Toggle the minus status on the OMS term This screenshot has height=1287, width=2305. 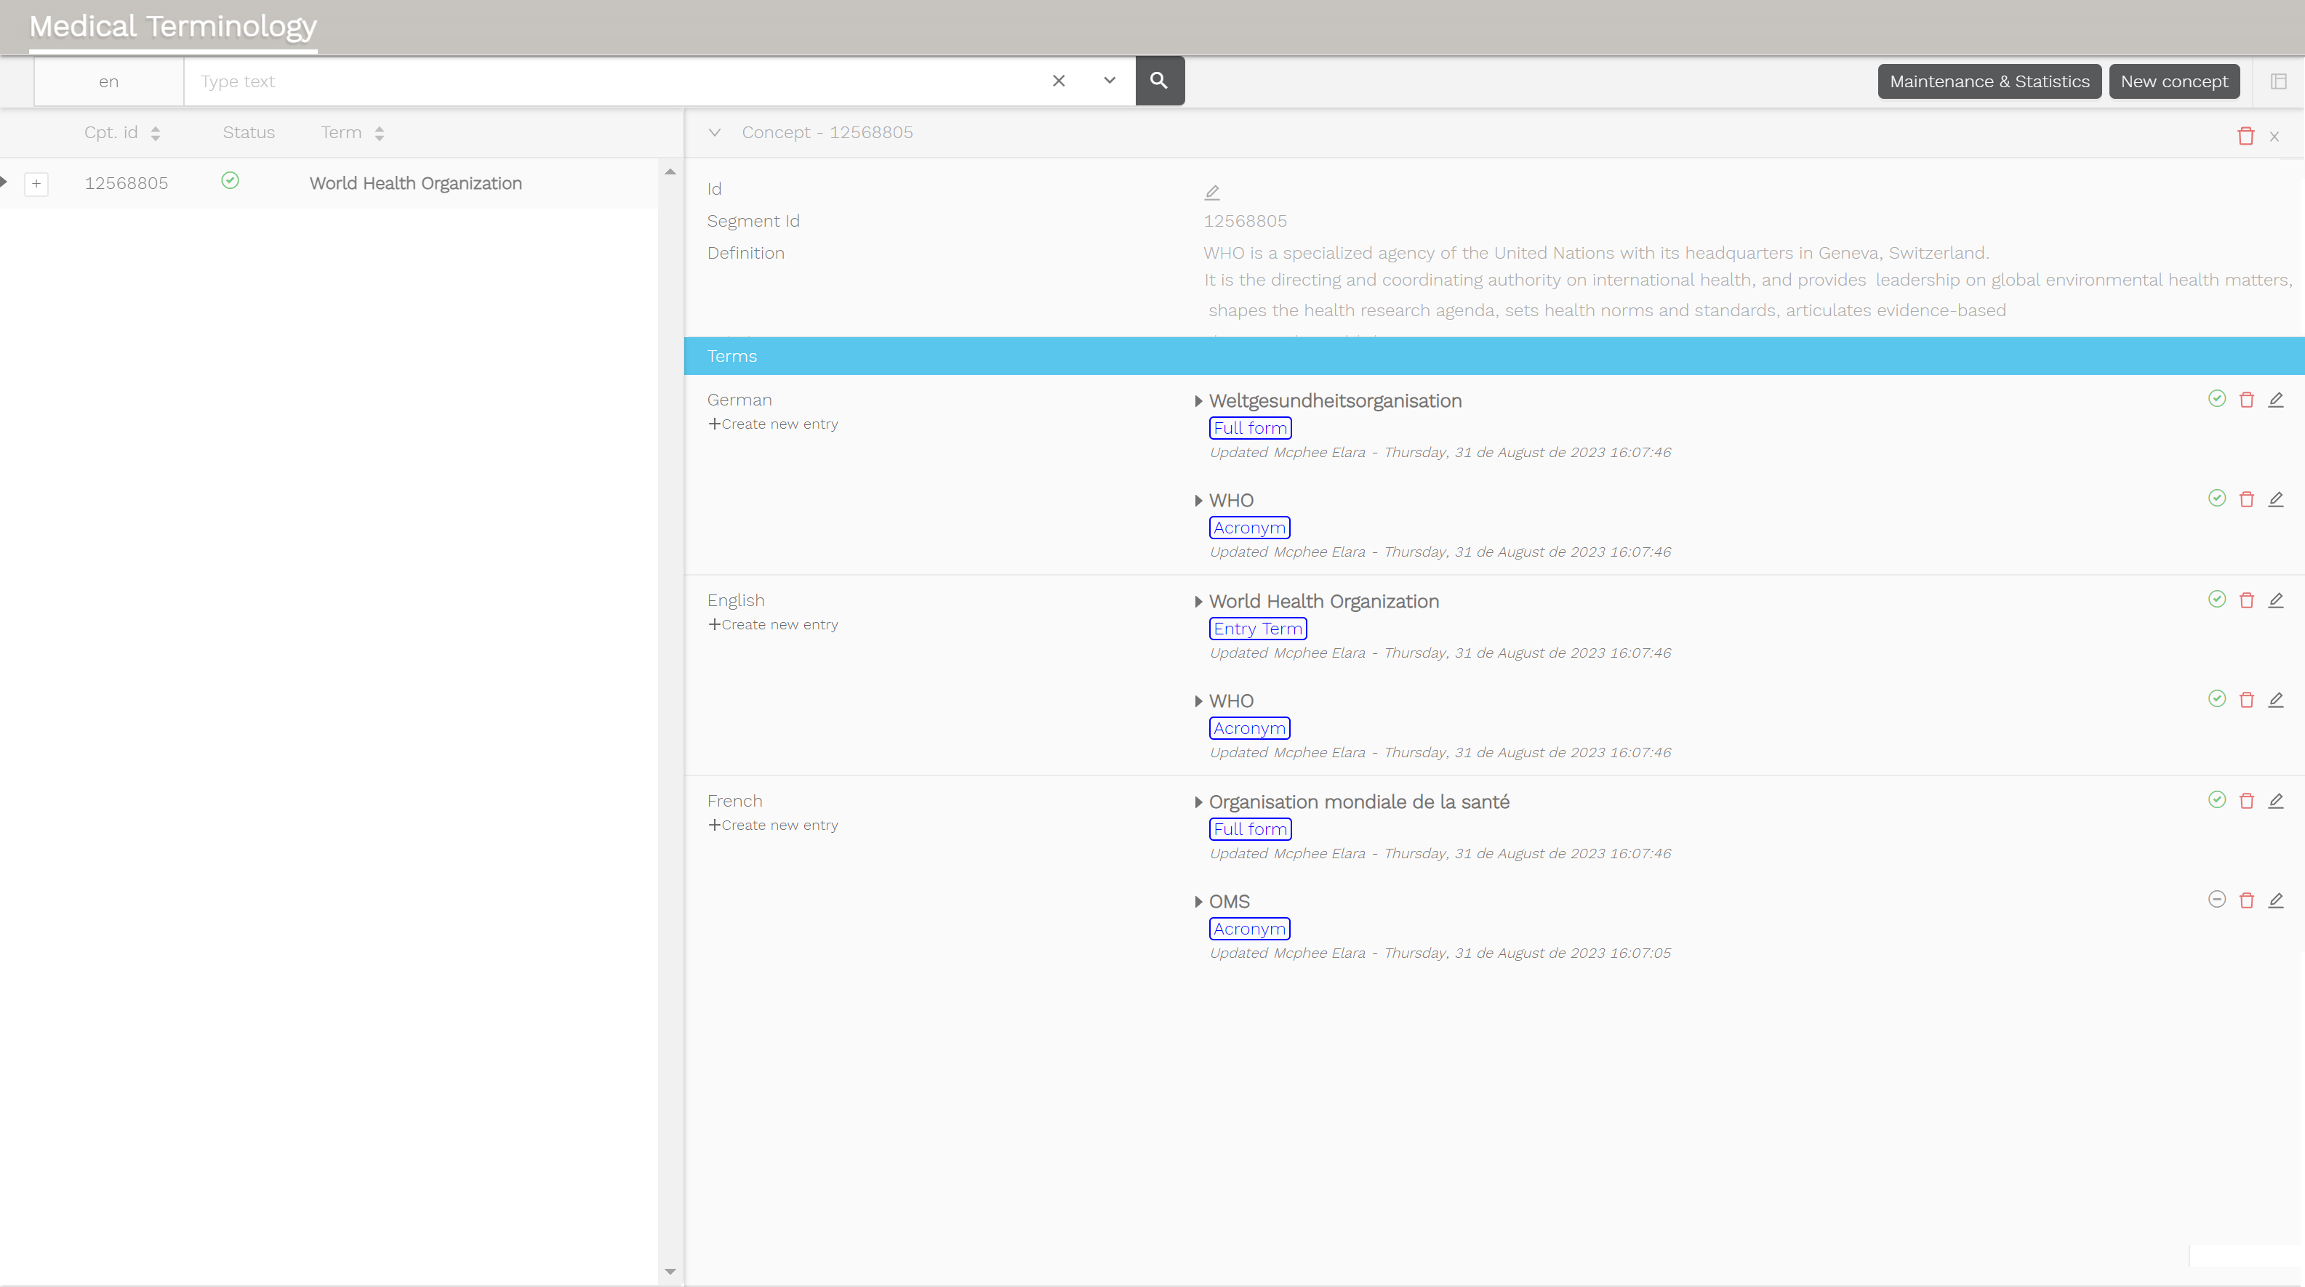[x=2216, y=900]
